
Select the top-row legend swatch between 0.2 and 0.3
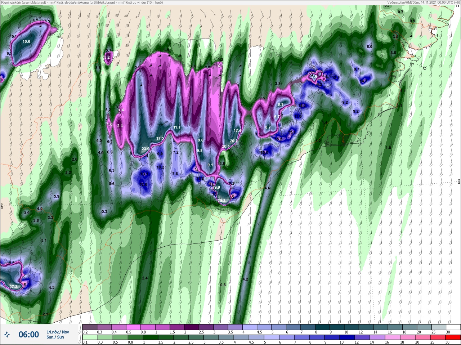coord(90,327)
